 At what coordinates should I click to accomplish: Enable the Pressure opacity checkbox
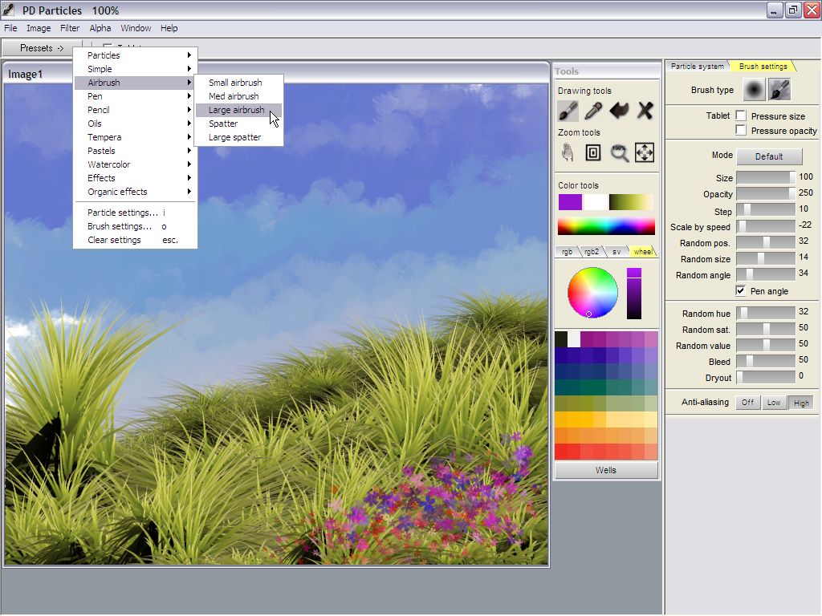(x=741, y=130)
